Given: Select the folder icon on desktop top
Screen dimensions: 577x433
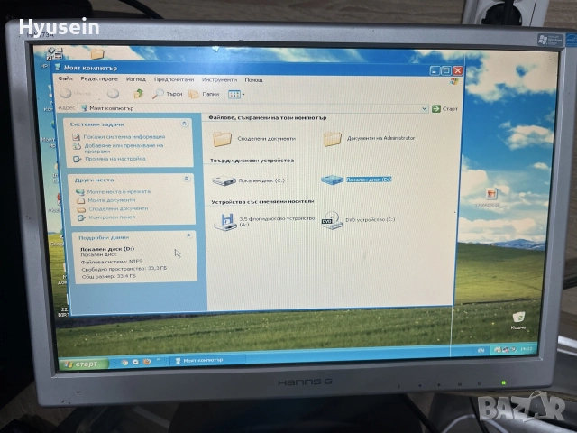Looking at the screenshot, I should [x=97, y=54].
